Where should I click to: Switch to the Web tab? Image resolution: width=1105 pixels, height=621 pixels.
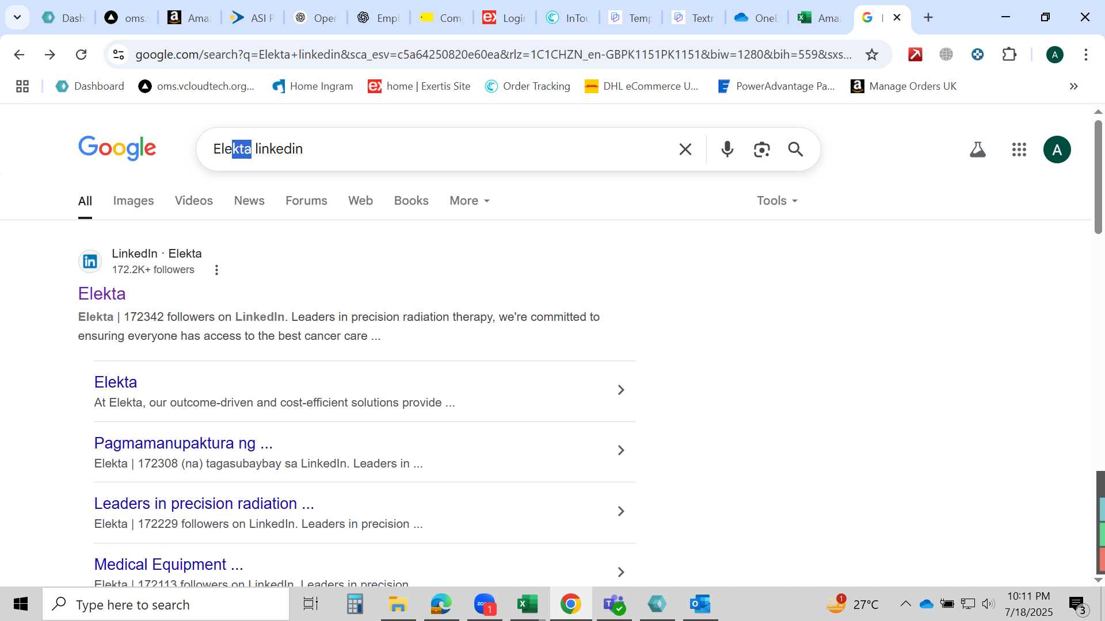pos(360,201)
